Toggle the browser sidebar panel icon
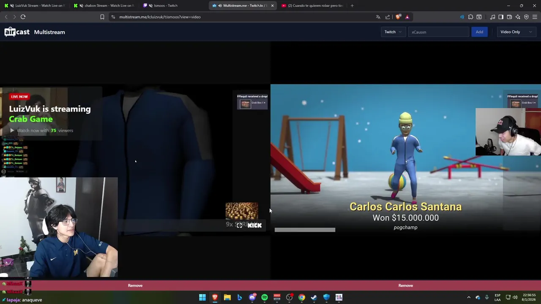Screen dimensions: 541x304 click(501, 17)
